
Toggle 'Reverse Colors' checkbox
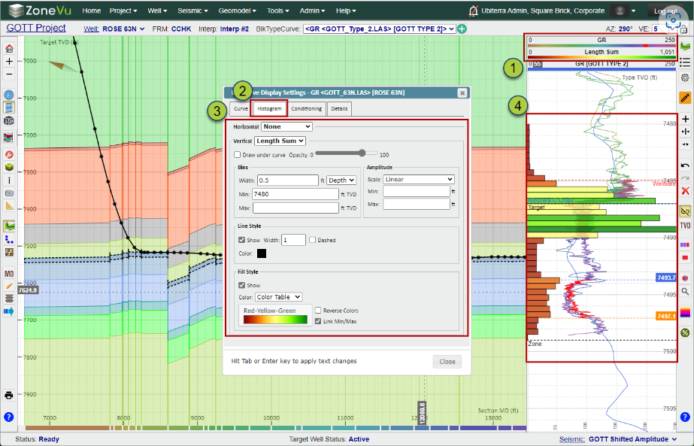coord(318,311)
